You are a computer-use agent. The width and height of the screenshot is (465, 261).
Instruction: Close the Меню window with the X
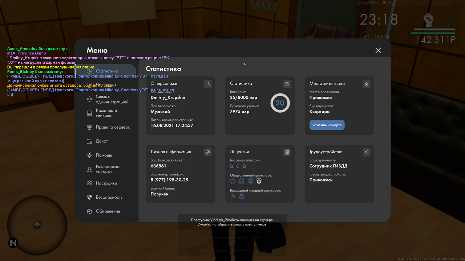(x=378, y=50)
